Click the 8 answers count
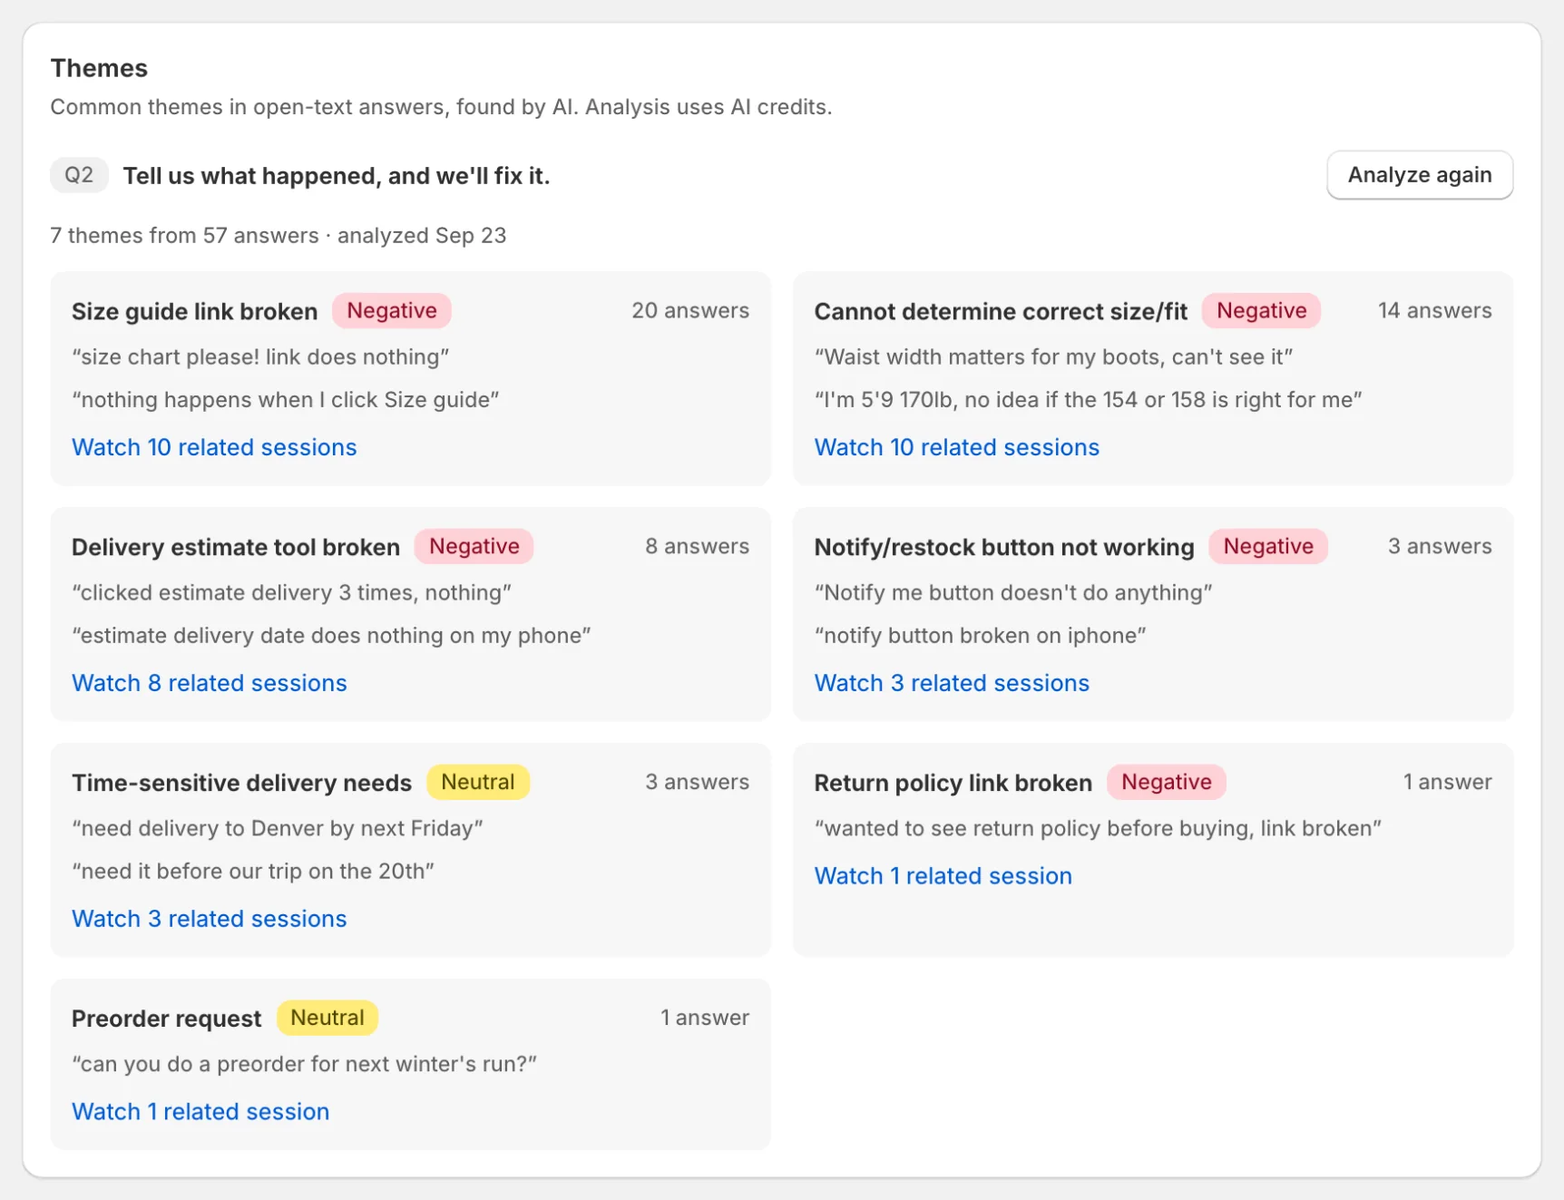 pos(698,546)
